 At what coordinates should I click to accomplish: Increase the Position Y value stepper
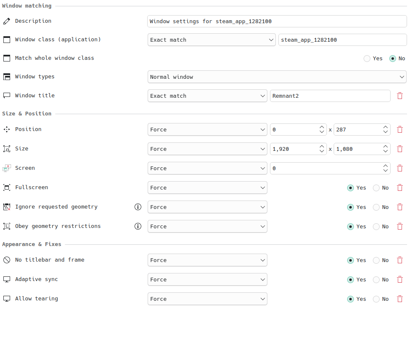(x=386, y=127)
